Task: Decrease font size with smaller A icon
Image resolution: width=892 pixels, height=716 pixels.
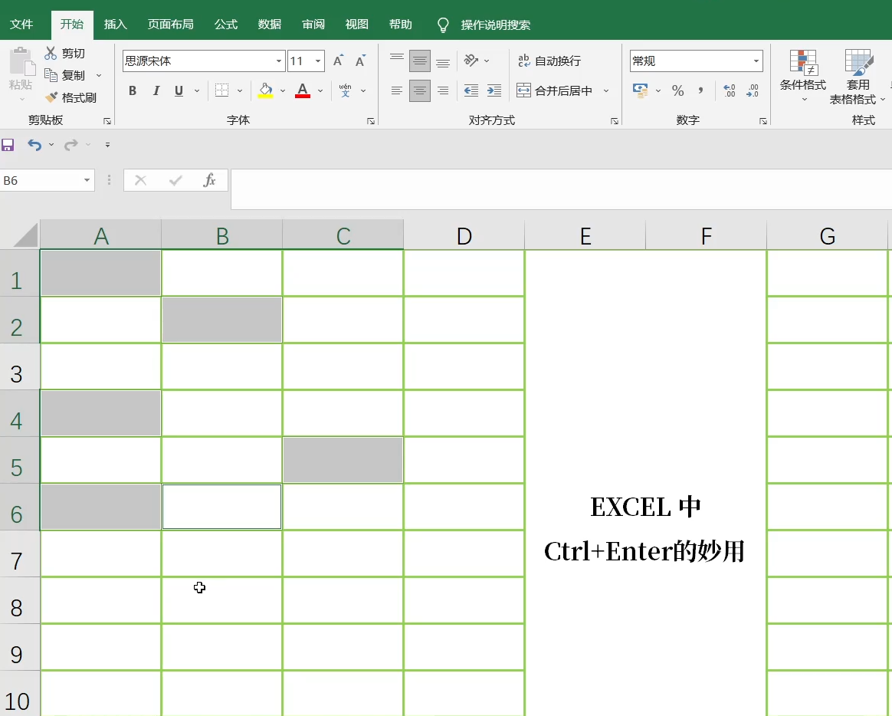Action: (x=360, y=61)
